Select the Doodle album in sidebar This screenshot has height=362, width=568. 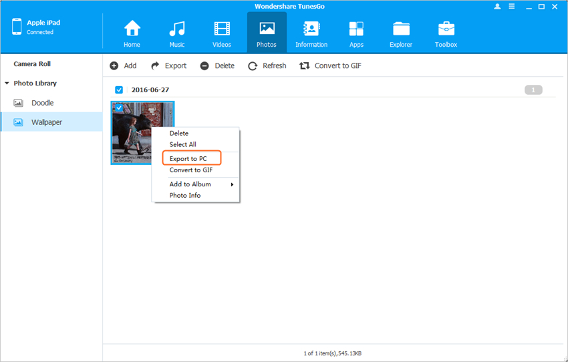[x=43, y=103]
